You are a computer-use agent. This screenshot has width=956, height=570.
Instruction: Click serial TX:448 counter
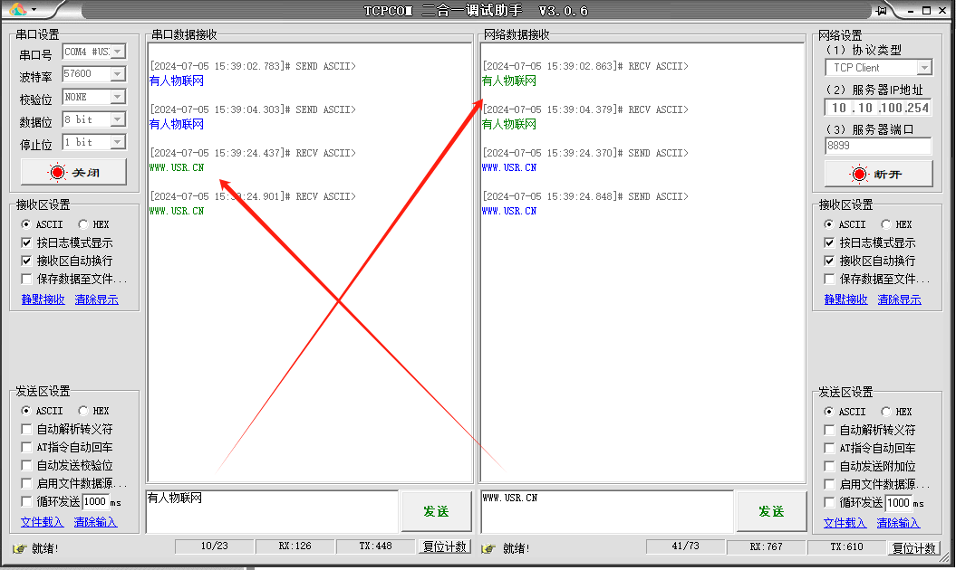click(x=375, y=546)
